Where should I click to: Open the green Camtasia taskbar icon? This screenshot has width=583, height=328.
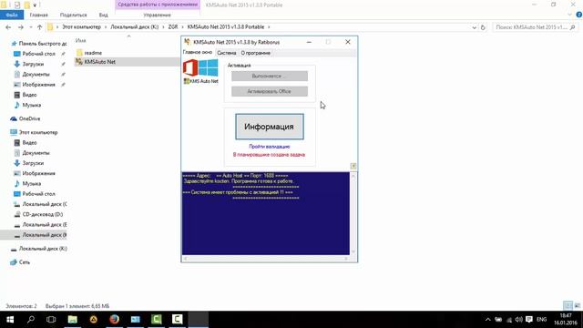157,320
